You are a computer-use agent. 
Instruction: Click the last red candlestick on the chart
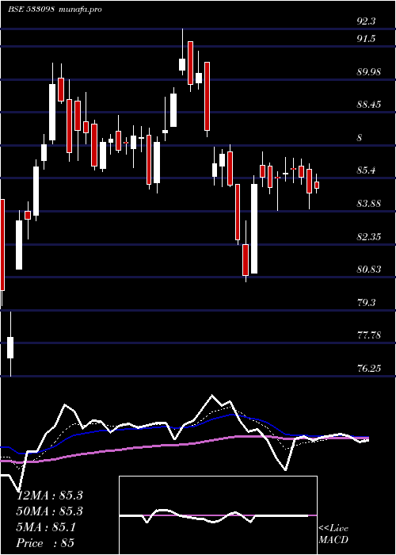317,185
